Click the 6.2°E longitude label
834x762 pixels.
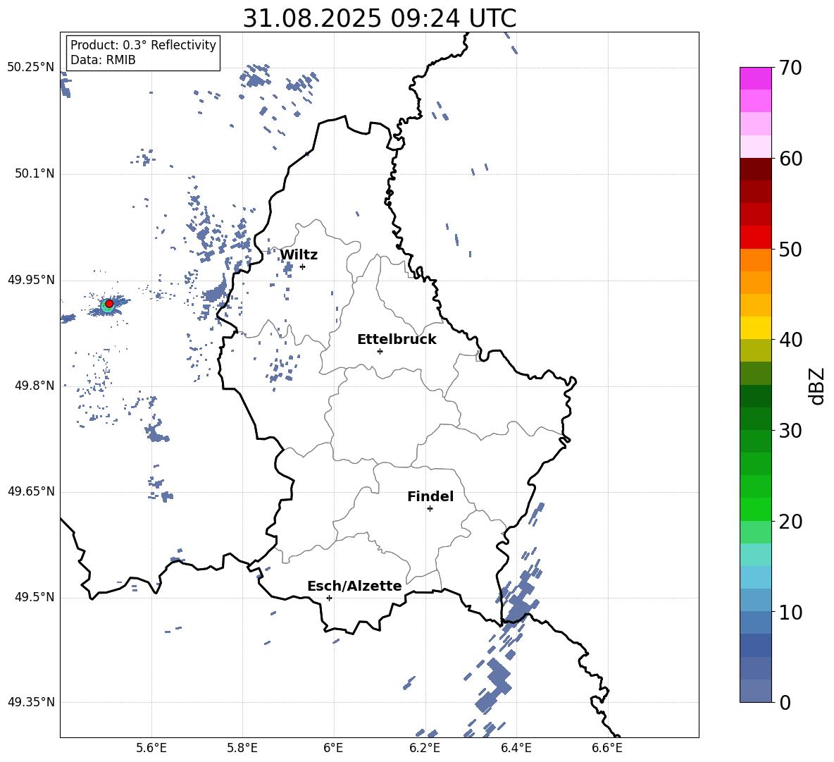click(425, 748)
